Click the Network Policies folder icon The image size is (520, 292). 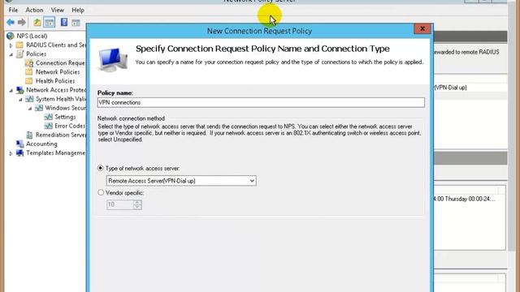point(29,72)
